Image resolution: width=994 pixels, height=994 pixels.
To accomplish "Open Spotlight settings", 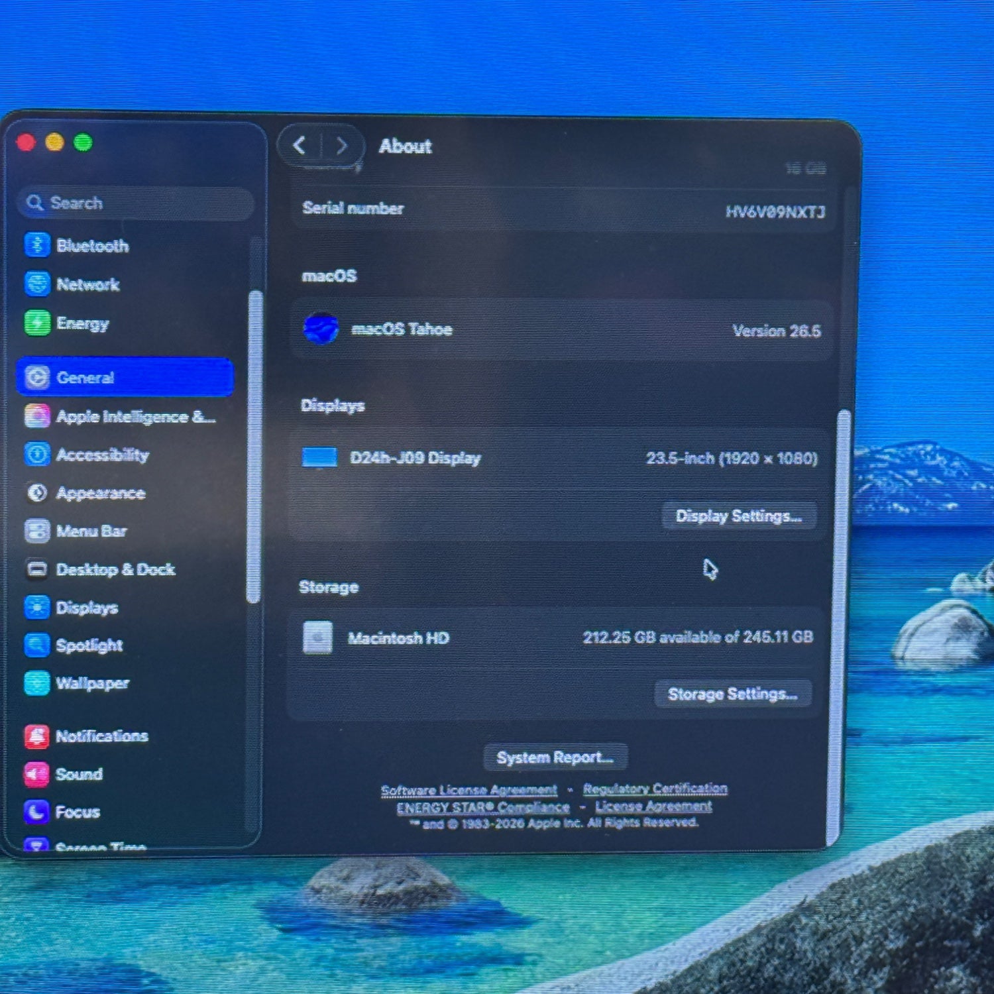I will (x=126, y=645).
